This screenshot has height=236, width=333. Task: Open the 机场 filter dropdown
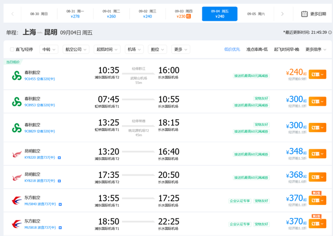pyautogui.click(x=134, y=49)
